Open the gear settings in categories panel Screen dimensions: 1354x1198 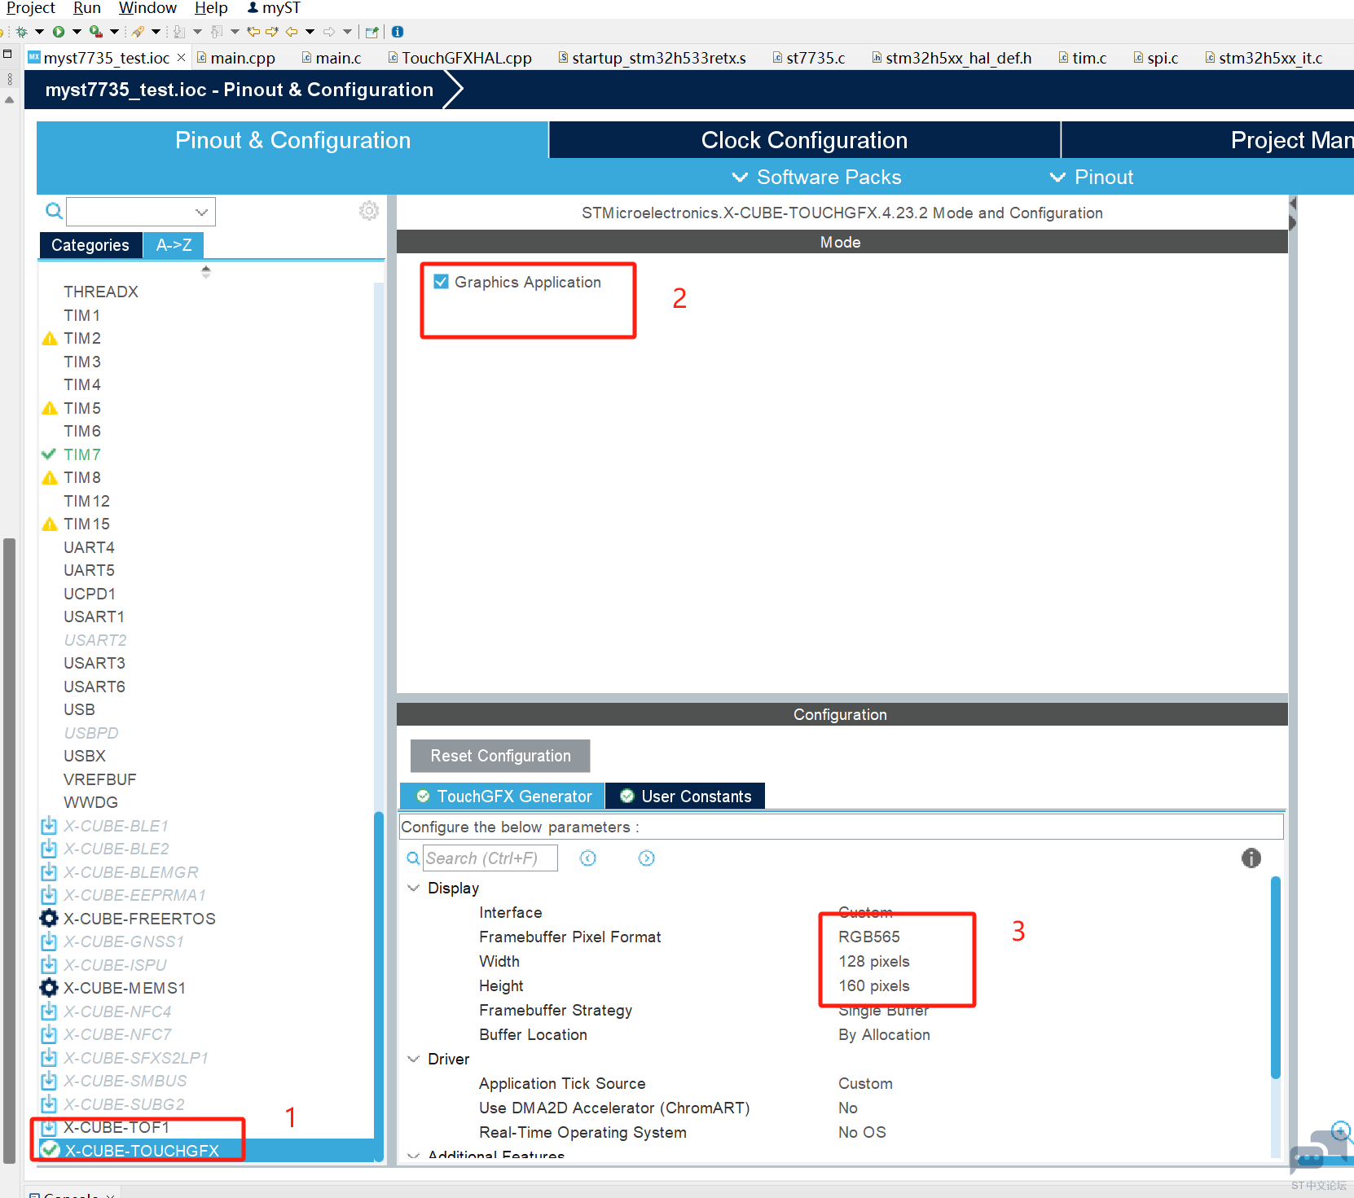[x=369, y=211]
